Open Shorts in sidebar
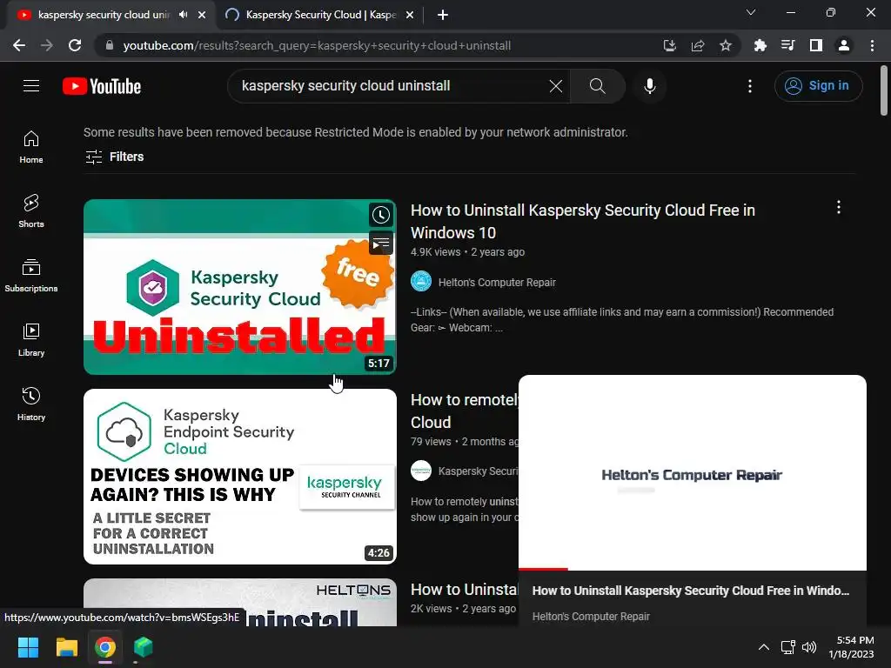Screen dimensions: 891x668 [x=31, y=211]
